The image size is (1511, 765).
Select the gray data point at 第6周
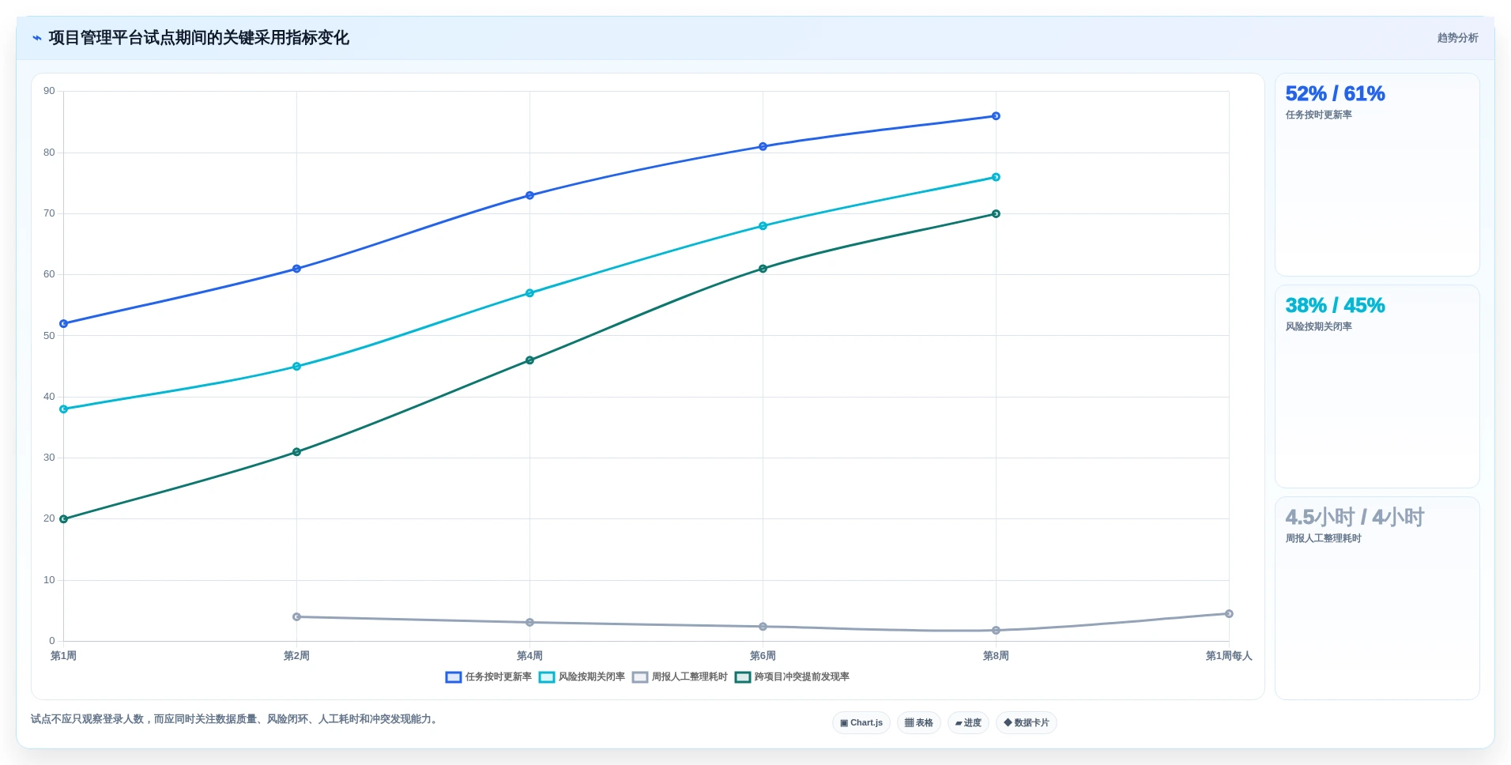(763, 627)
